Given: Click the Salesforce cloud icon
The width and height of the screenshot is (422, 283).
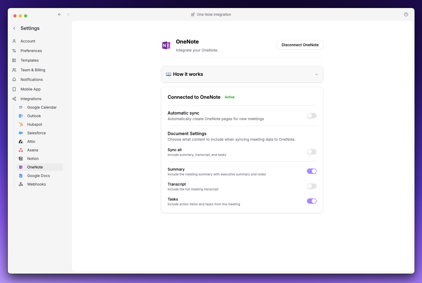Looking at the screenshot, I should (x=21, y=133).
